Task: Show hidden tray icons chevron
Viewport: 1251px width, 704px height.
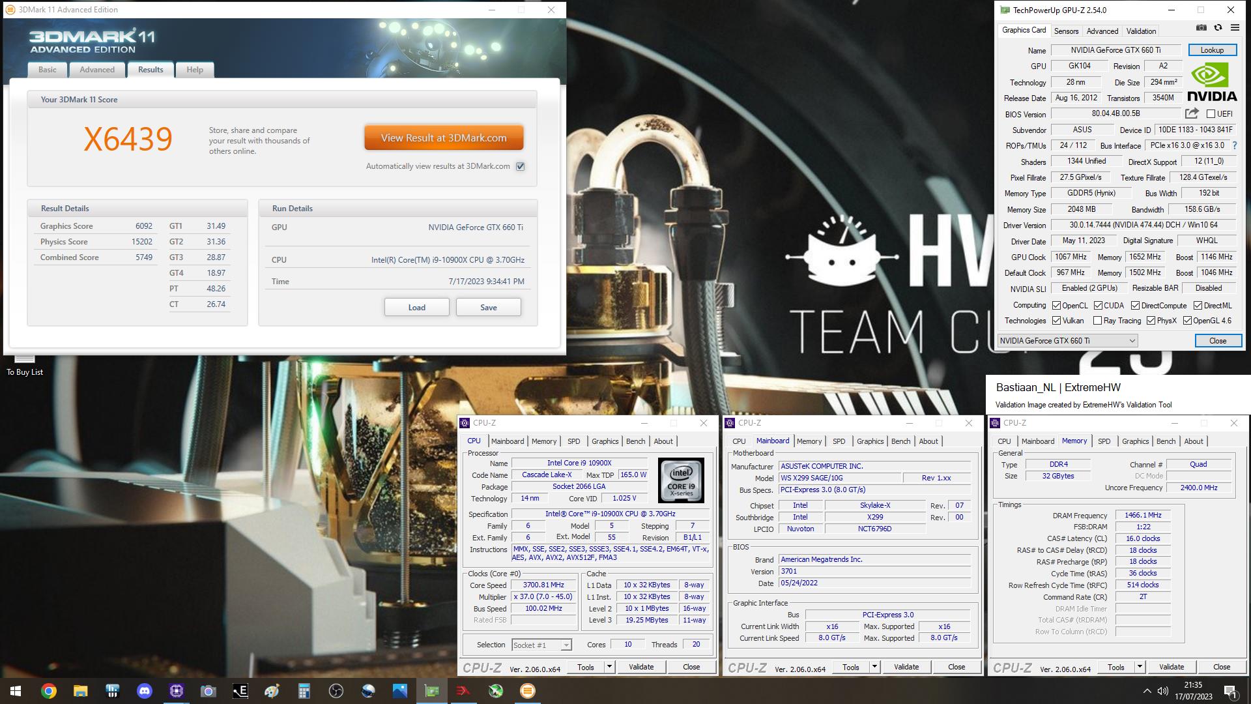Action: (x=1147, y=691)
